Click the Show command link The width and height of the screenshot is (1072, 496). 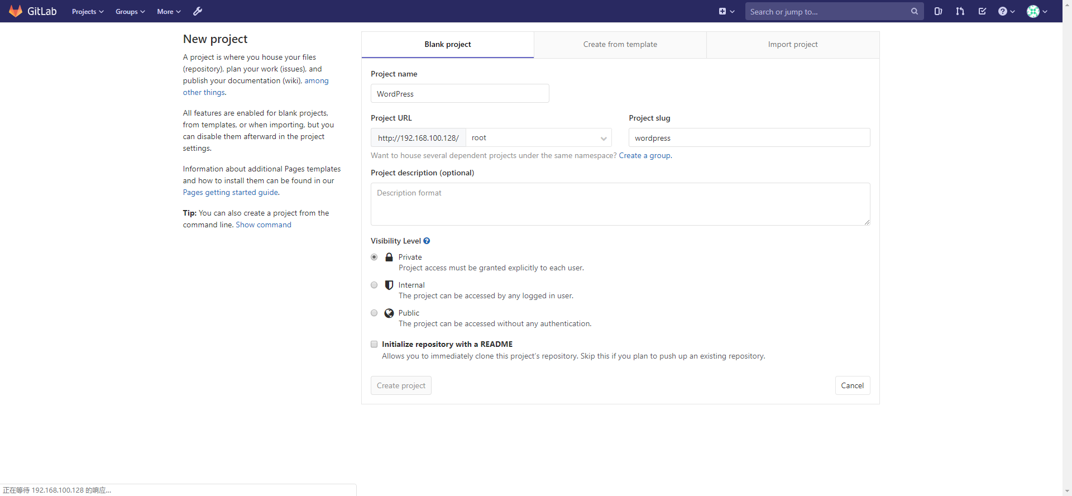(264, 225)
